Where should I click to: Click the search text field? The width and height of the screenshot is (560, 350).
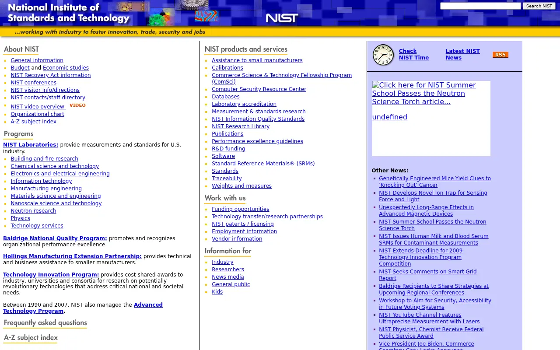click(480, 6)
